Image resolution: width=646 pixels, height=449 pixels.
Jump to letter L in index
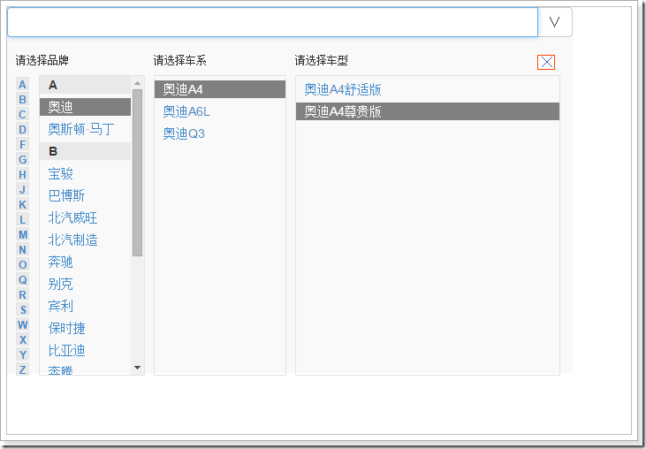point(23,219)
